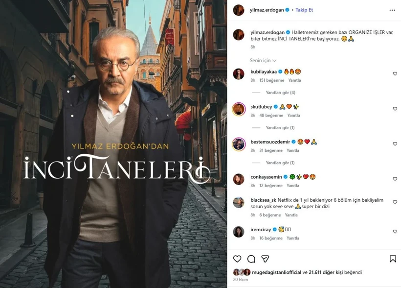Screen dimensions: 401x288
Task: Open the three-dot more options menu
Action: (x=392, y=10)
